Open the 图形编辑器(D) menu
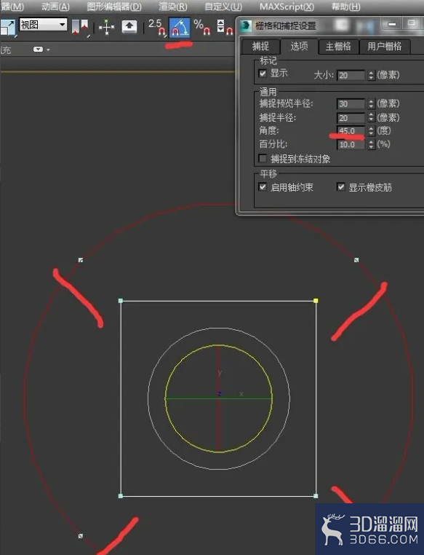 point(114,7)
